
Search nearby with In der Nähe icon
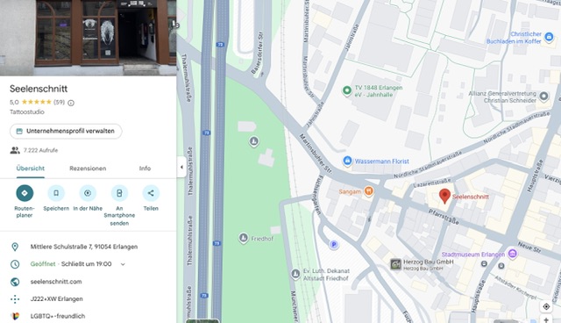tap(88, 193)
